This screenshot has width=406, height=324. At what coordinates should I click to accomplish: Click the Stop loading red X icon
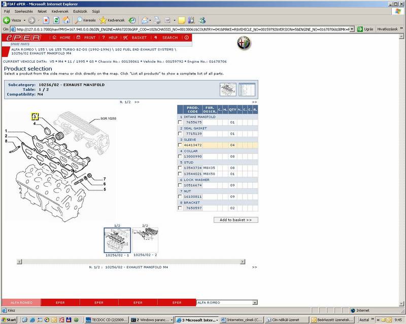[46, 20]
